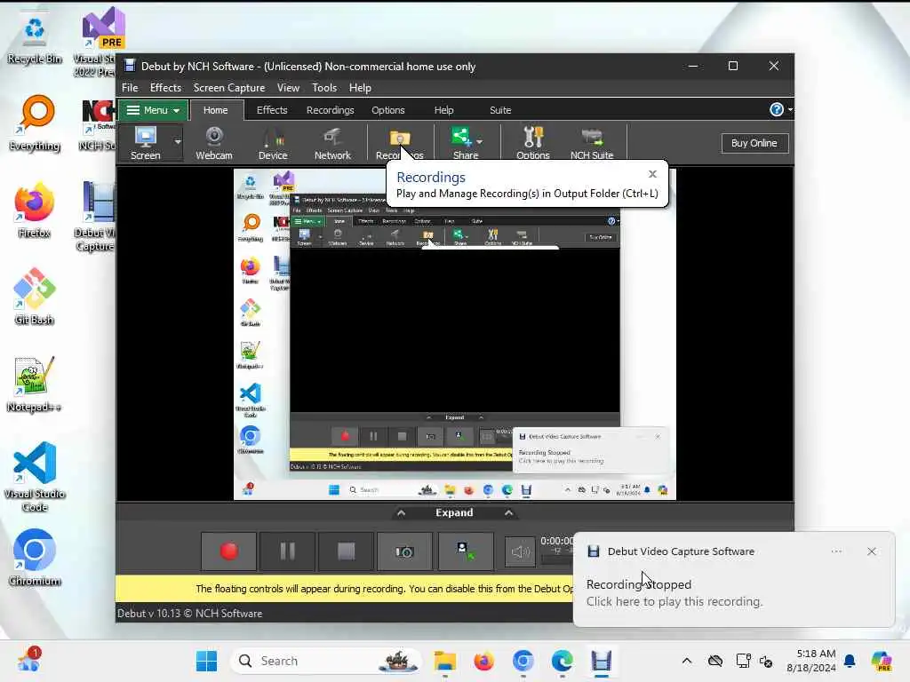Open the Screen Capture menu
This screenshot has width=910, height=682.
(x=228, y=88)
